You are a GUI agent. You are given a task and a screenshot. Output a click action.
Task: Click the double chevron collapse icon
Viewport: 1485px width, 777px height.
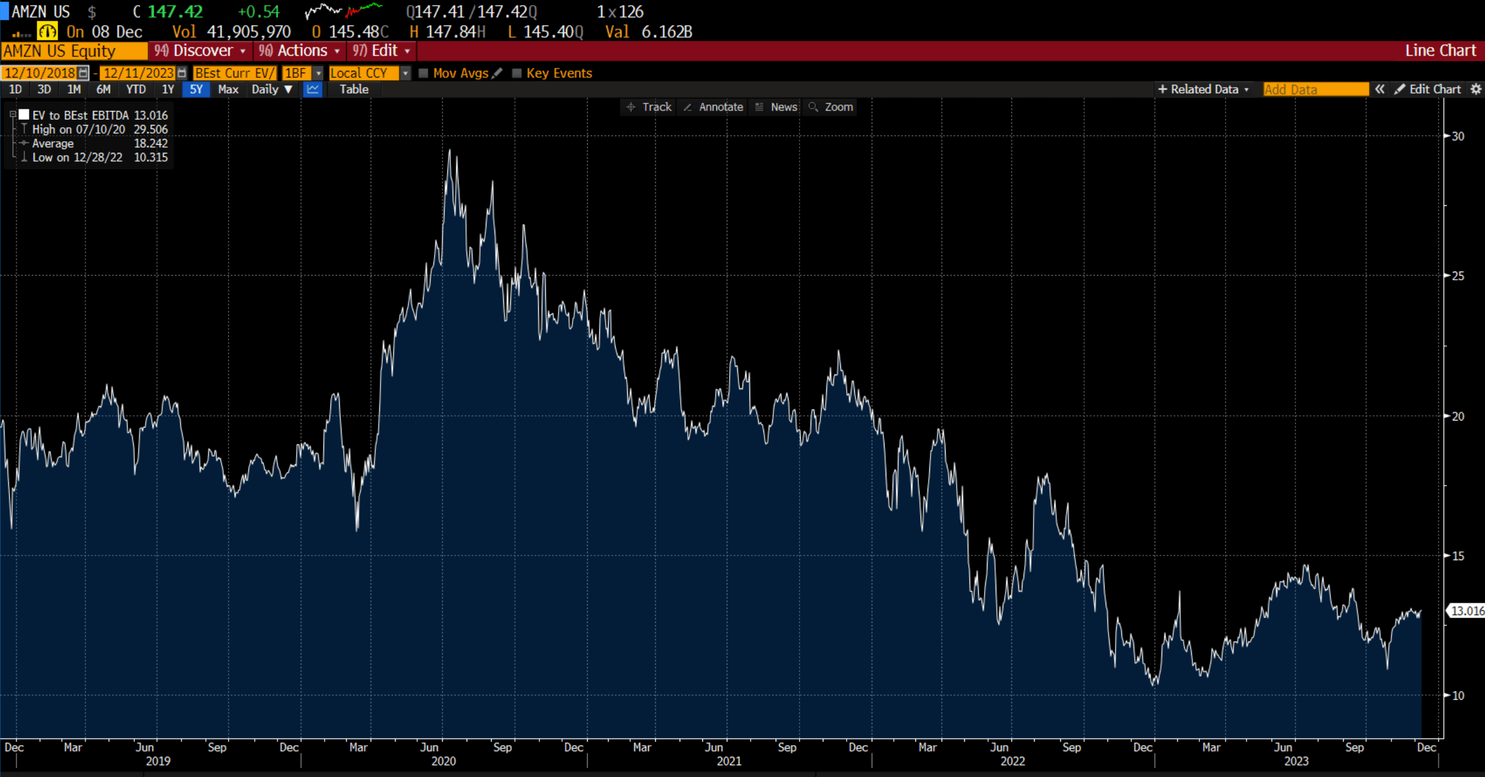coord(1379,89)
